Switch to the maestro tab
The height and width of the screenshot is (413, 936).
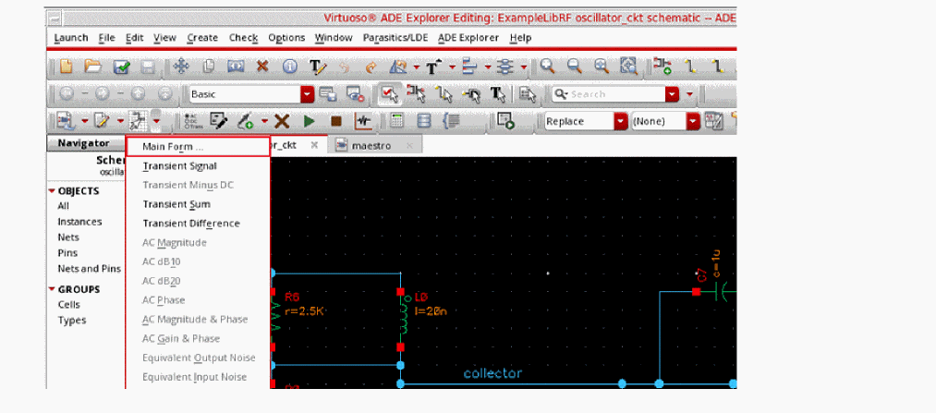coord(375,145)
